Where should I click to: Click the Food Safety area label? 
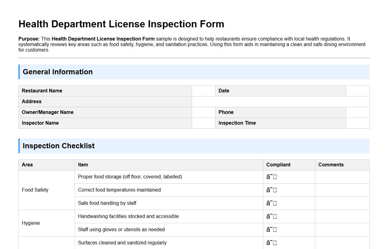pos(35,190)
